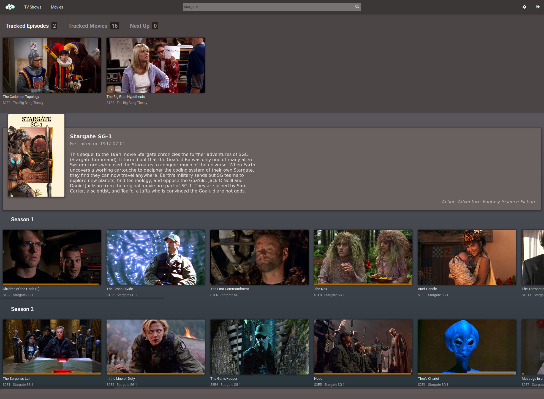Click the Stargate SG-1 title link
This screenshot has width=544, height=399.
click(91, 136)
